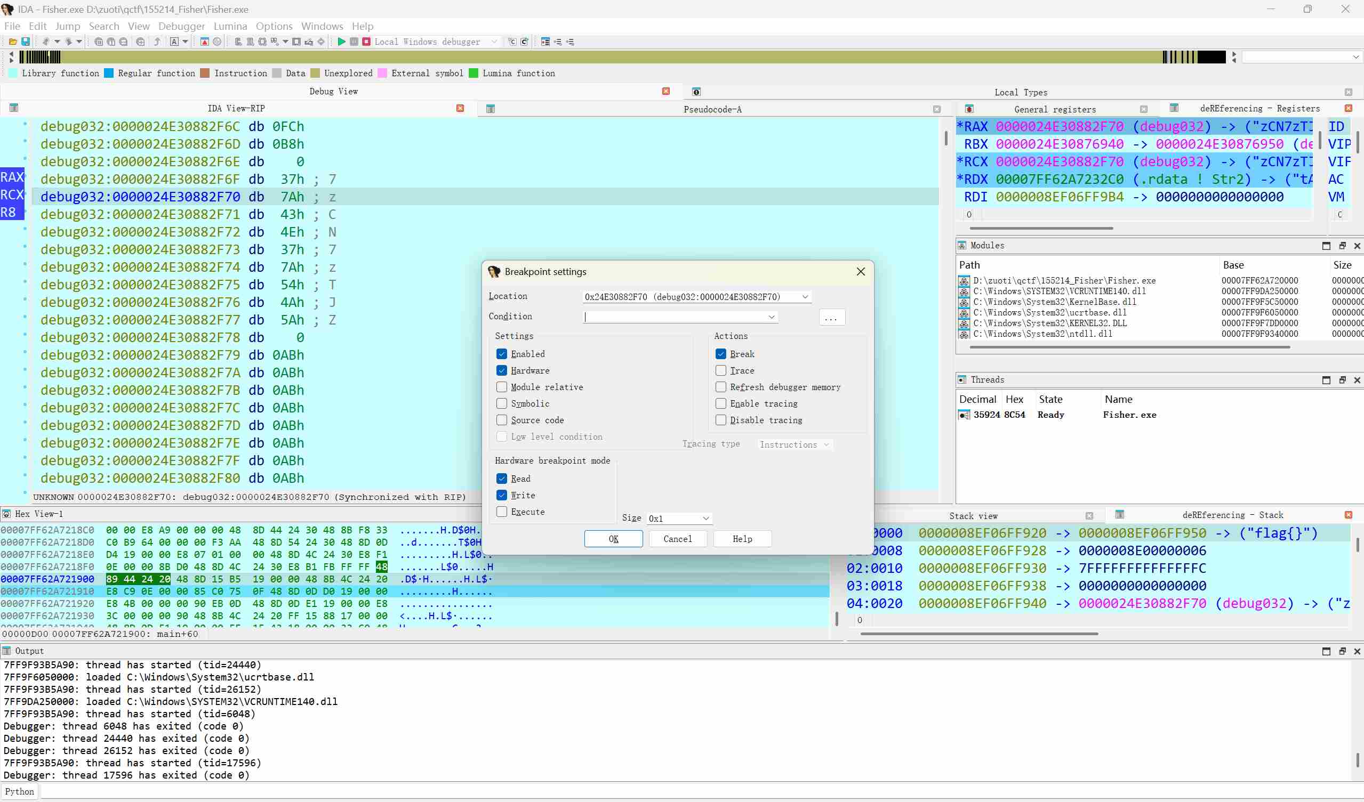This screenshot has width=1364, height=802.
Task: Open the Debugger menu
Action: click(x=181, y=26)
